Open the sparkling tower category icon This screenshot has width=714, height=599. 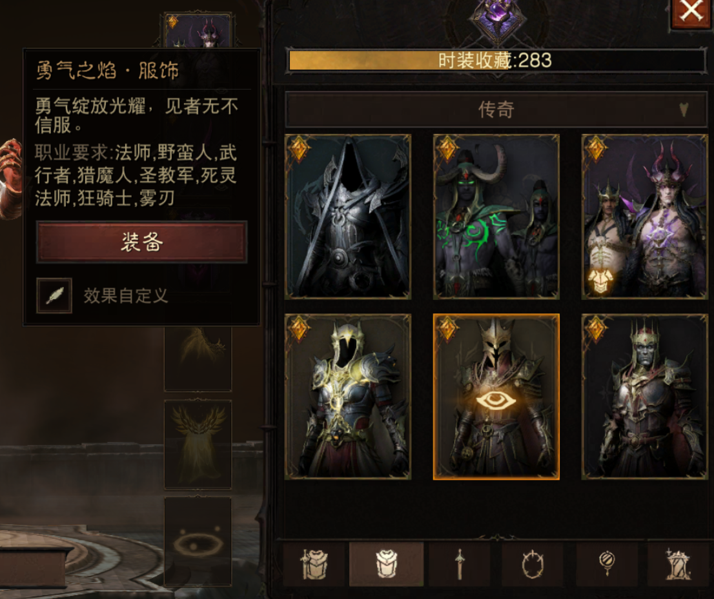678,564
